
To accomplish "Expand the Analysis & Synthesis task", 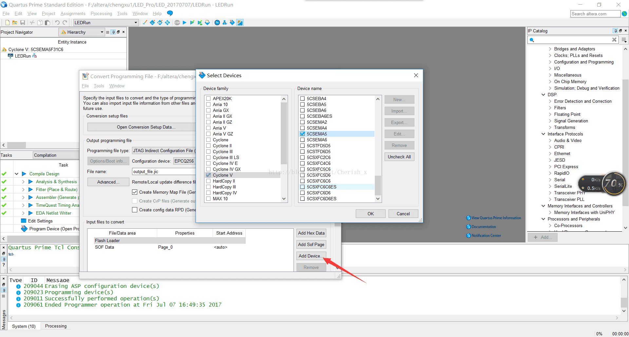I will (x=23, y=182).
